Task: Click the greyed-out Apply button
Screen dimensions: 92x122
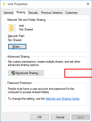Action: (x=81, y=117)
